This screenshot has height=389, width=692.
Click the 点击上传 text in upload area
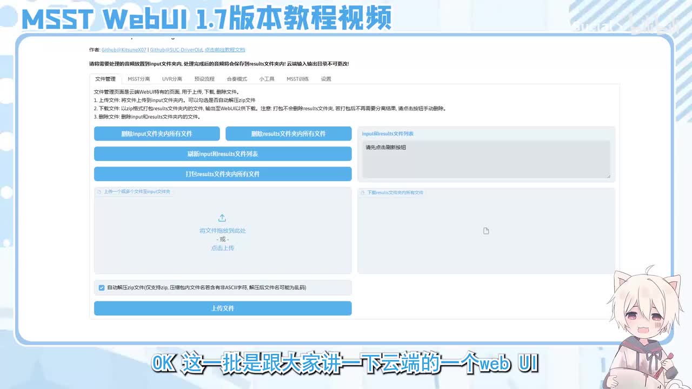point(223,248)
